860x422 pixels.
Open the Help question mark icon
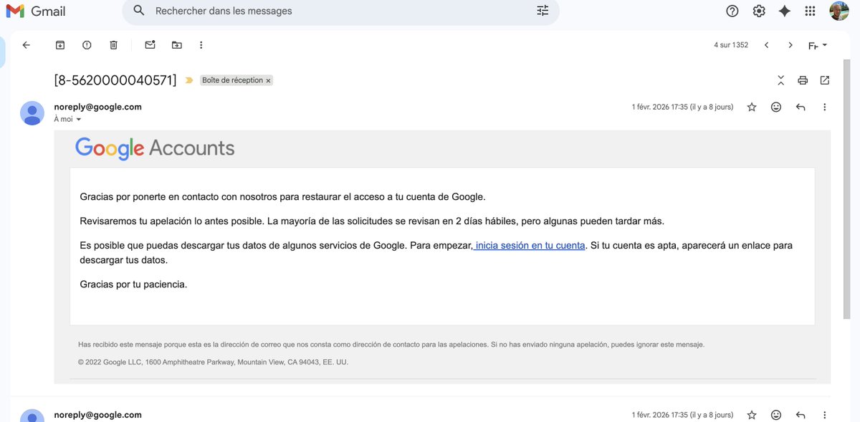pyautogui.click(x=732, y=11)
